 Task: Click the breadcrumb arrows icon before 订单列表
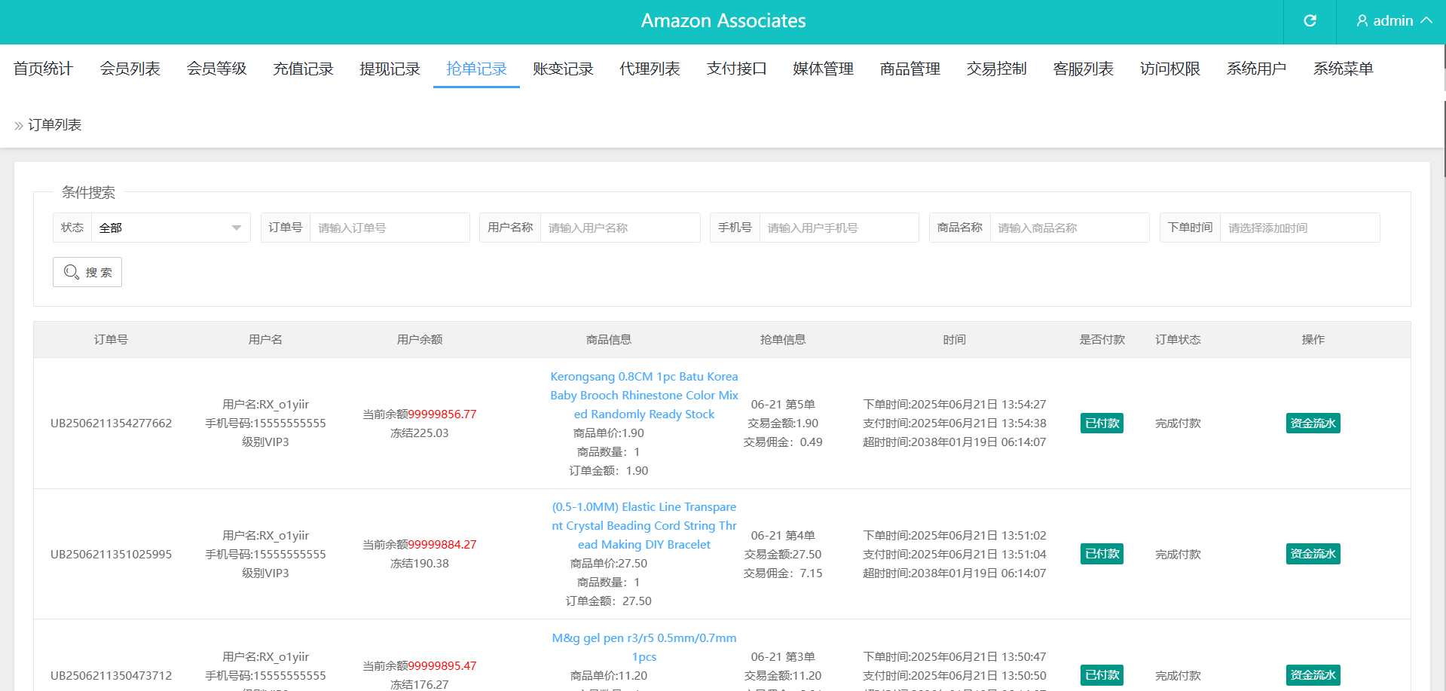[19, 126]
